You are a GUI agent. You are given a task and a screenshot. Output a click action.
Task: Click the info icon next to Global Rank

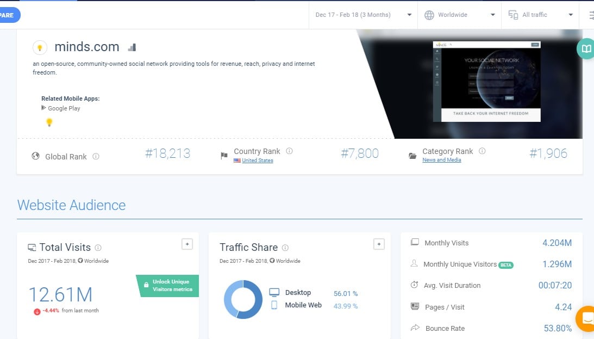tap(96, 157)
